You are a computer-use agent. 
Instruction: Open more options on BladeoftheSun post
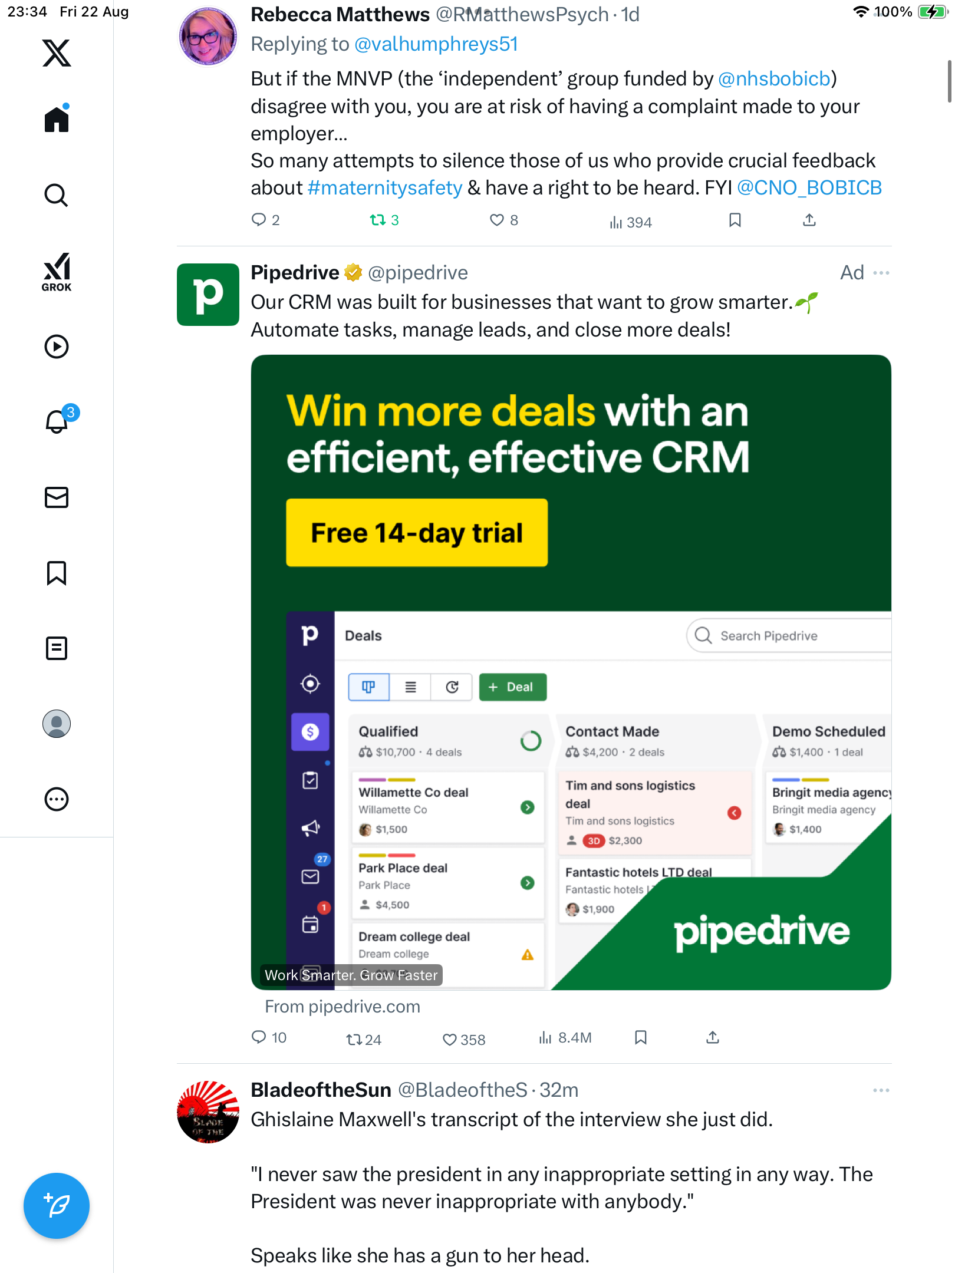881,1090
